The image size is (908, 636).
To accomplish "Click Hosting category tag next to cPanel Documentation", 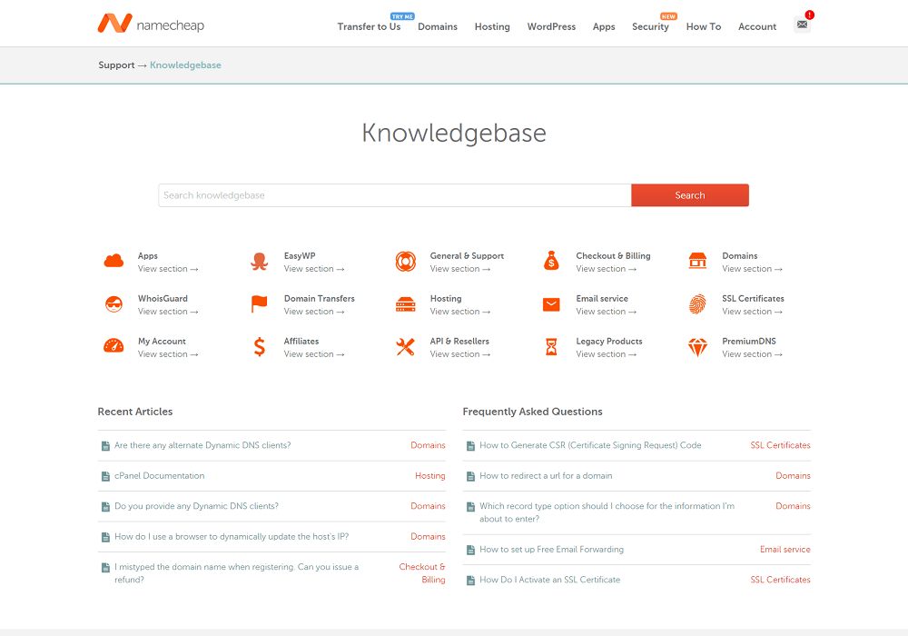I will coord(430,475).
